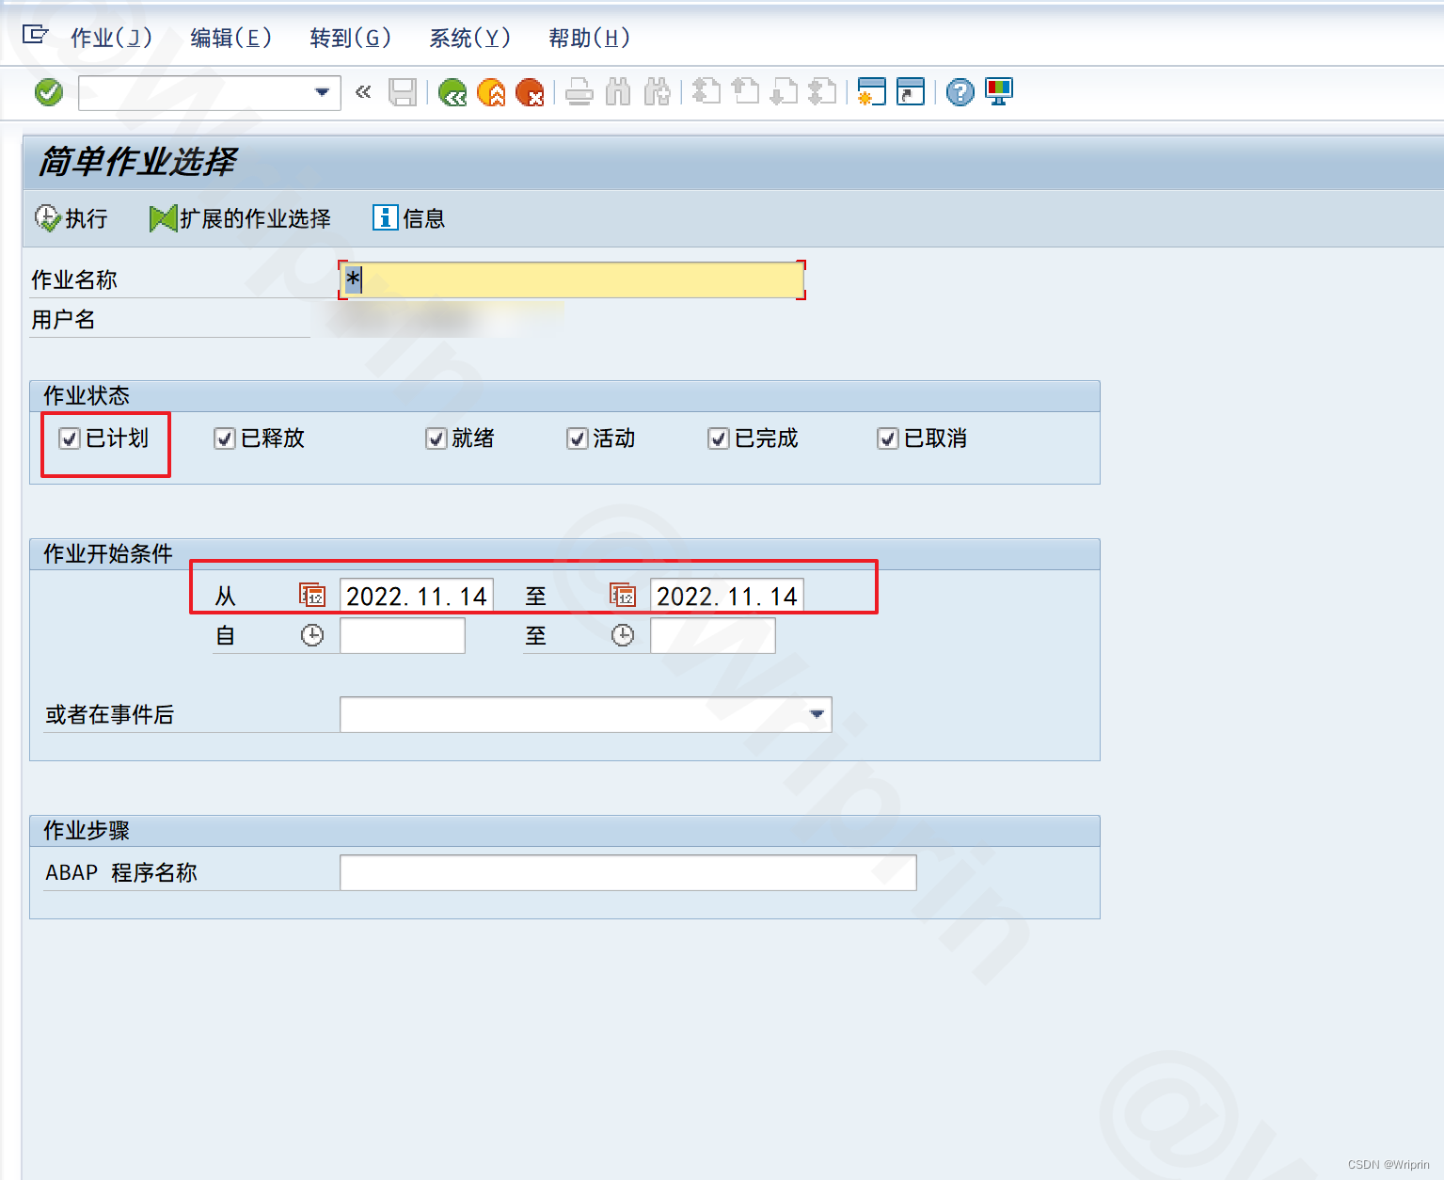Uncheck the 已计划 job status checkbox

click(69, 439)
